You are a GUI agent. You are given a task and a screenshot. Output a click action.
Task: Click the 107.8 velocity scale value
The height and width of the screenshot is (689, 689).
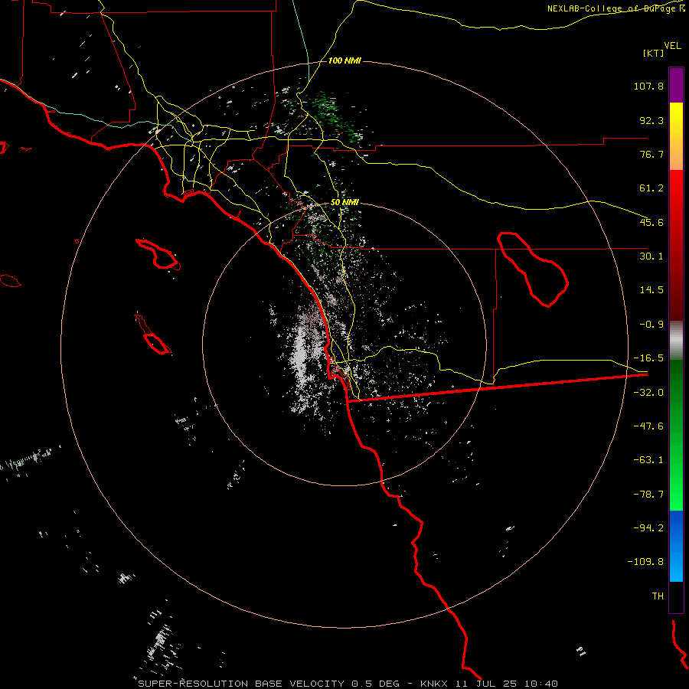(x=648, y=86)
